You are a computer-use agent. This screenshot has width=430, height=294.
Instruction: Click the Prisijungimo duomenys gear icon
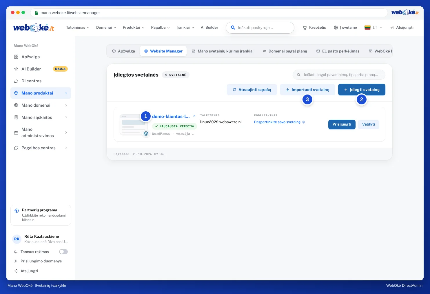pos(16,261)
